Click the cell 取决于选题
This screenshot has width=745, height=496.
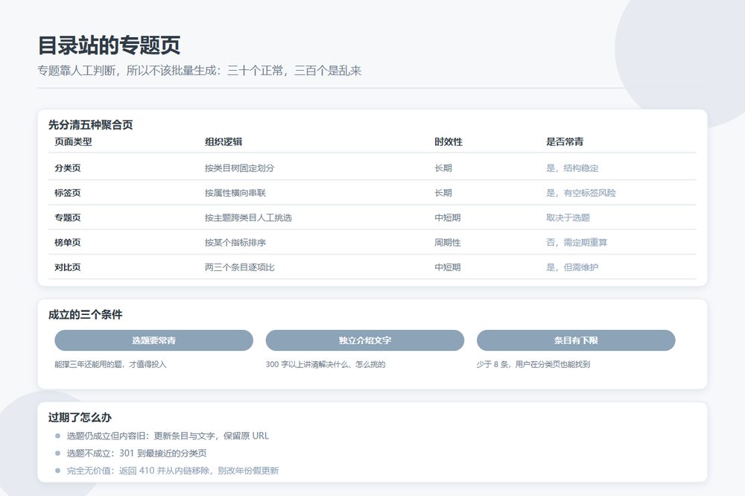click(x=568, y=217)
